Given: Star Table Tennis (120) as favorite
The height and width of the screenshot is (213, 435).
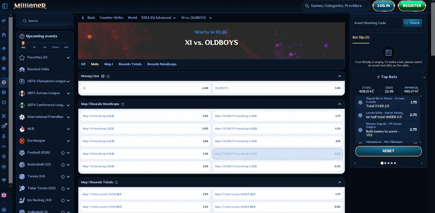Looking at the screenshot, I should [63, 188].
